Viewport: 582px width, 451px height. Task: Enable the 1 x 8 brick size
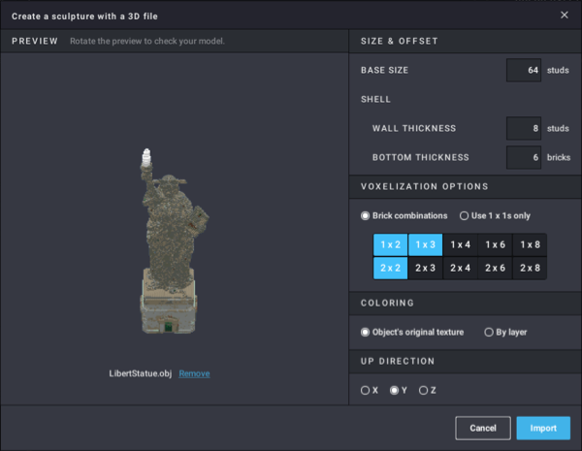(530, 244)
